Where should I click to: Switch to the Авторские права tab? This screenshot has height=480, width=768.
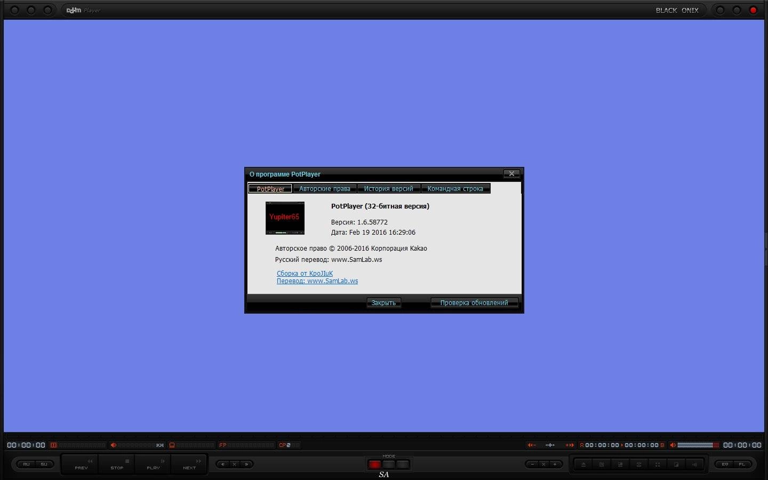click(x=325, y=189)
